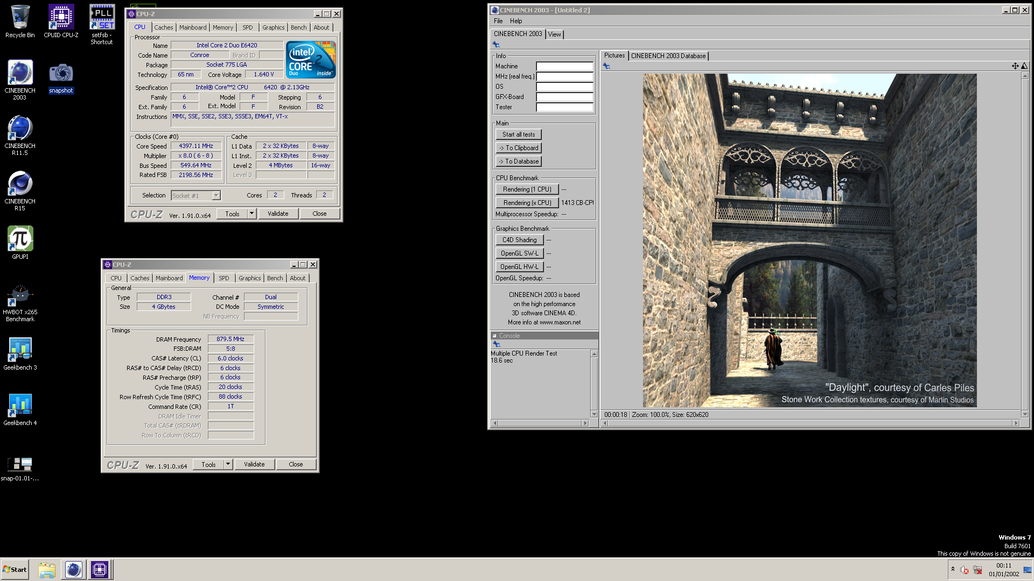Viewport: 1034px width, 581px height.
Task: Open the File menu in Cinebench
Action: pyautogui.click(x=498, y=21)
